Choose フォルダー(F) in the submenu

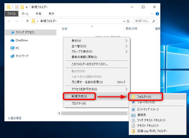pos(157,97)
